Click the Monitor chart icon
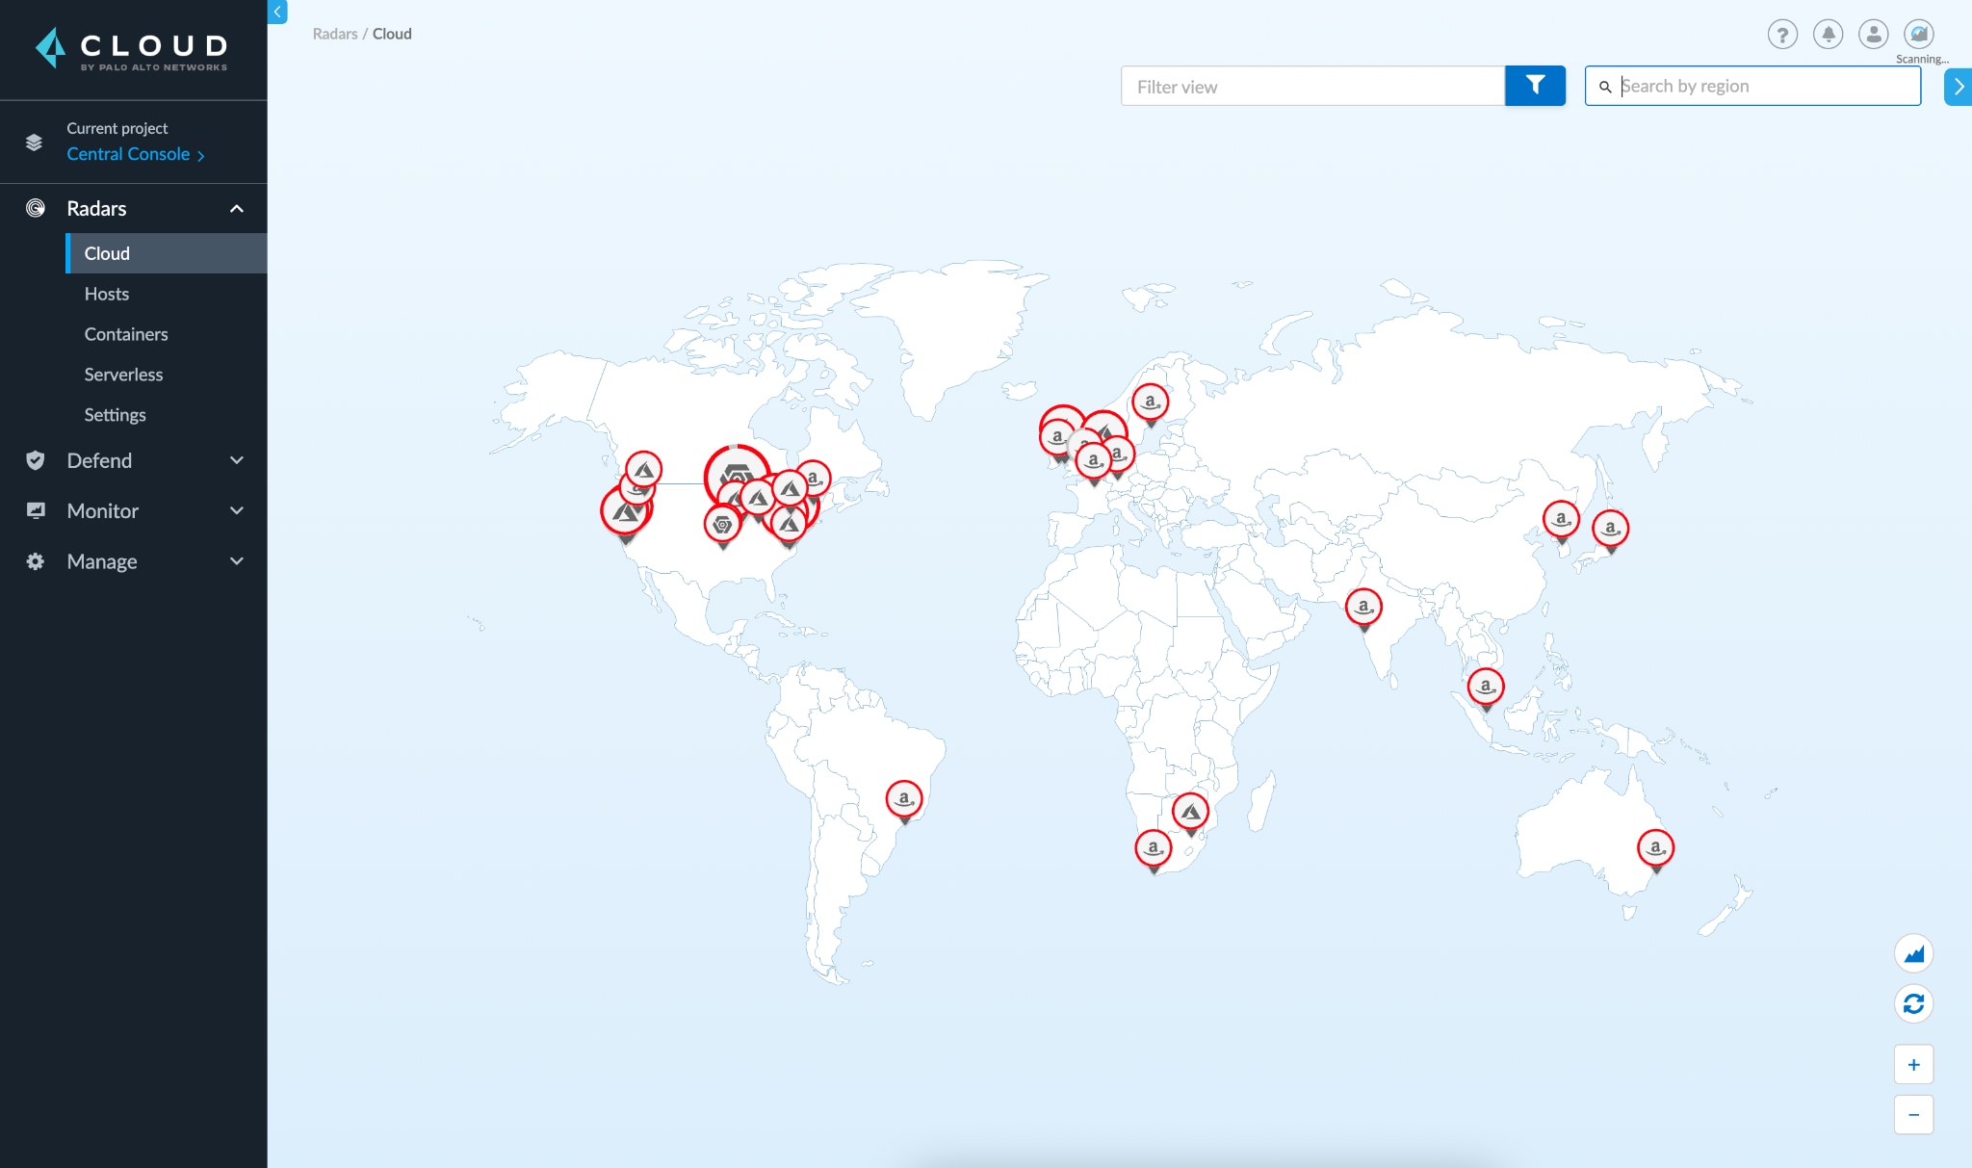This screenshot has height=1168, width=1972. coord(35,510)
